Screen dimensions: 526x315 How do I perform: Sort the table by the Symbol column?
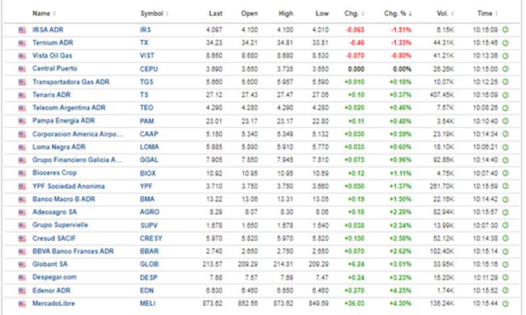tap(154, 13)
